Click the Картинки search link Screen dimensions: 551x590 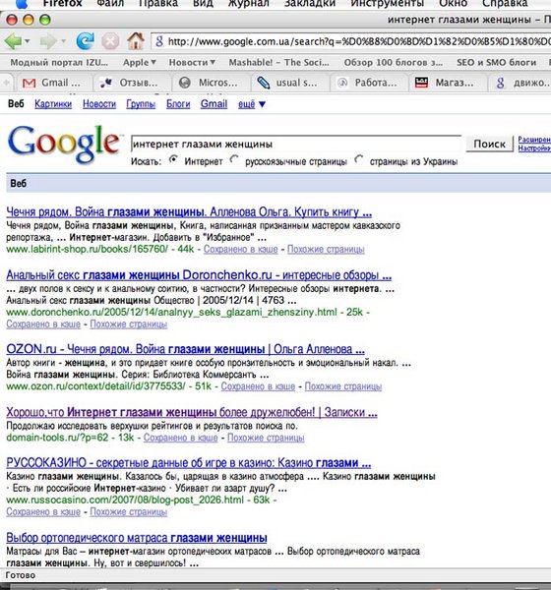(53, 104)
